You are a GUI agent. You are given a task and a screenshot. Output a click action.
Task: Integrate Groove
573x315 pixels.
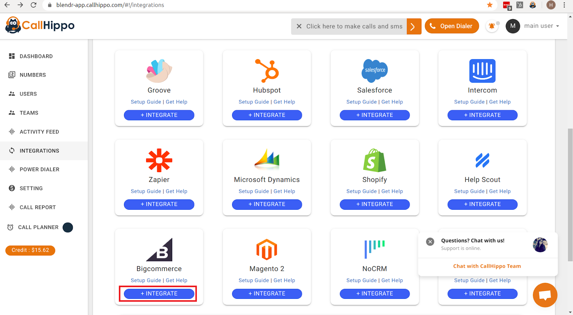pos(159,115)
